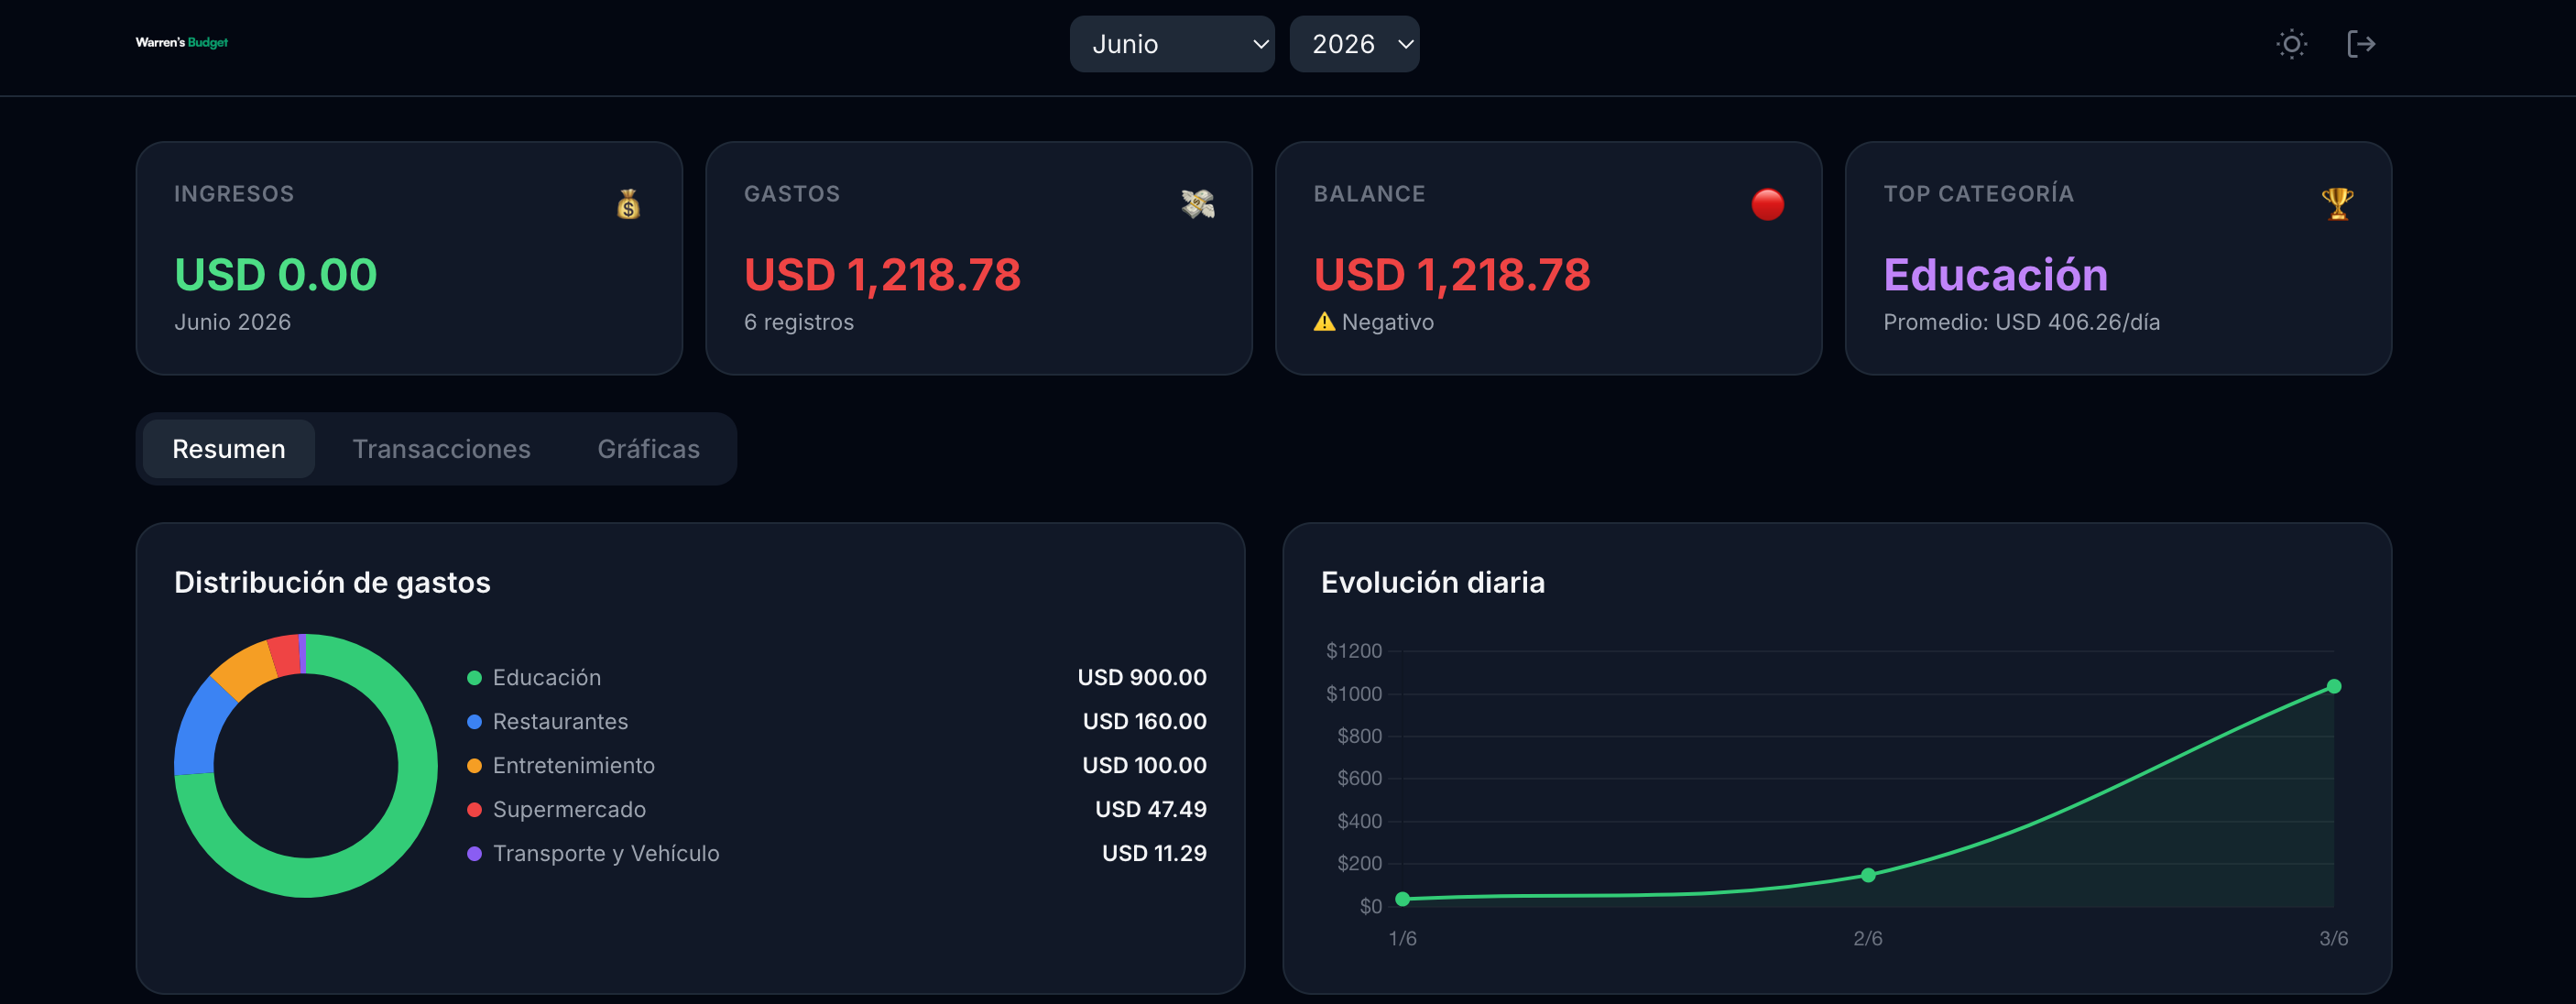2576x1004 pixels.
Task: Click the "Evolución diaria" heading
Action: coord(1433,583)
